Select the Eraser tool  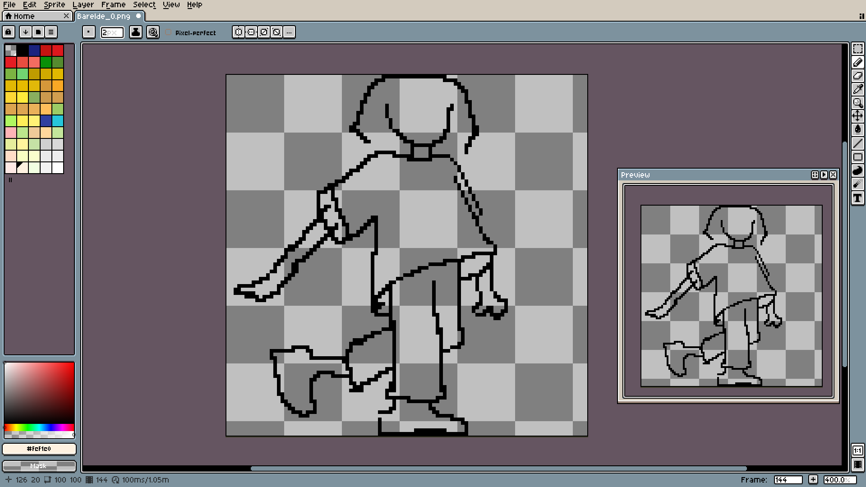click(857, 76)
